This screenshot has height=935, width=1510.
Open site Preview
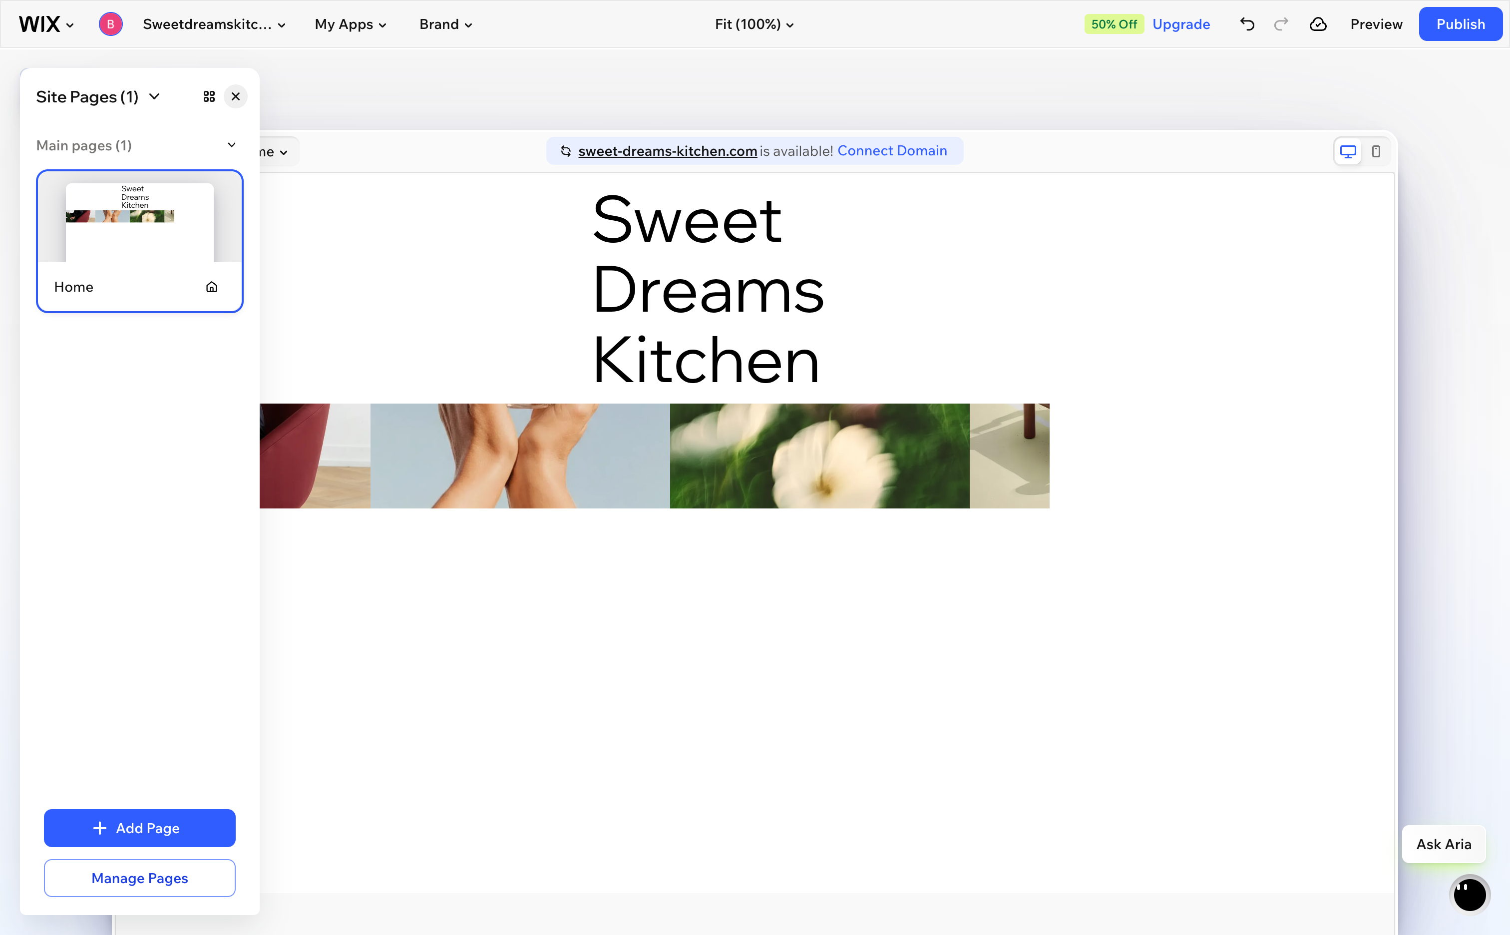1376,25
